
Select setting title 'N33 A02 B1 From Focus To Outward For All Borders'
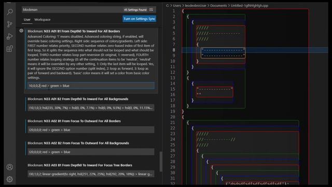coord(82,121)
